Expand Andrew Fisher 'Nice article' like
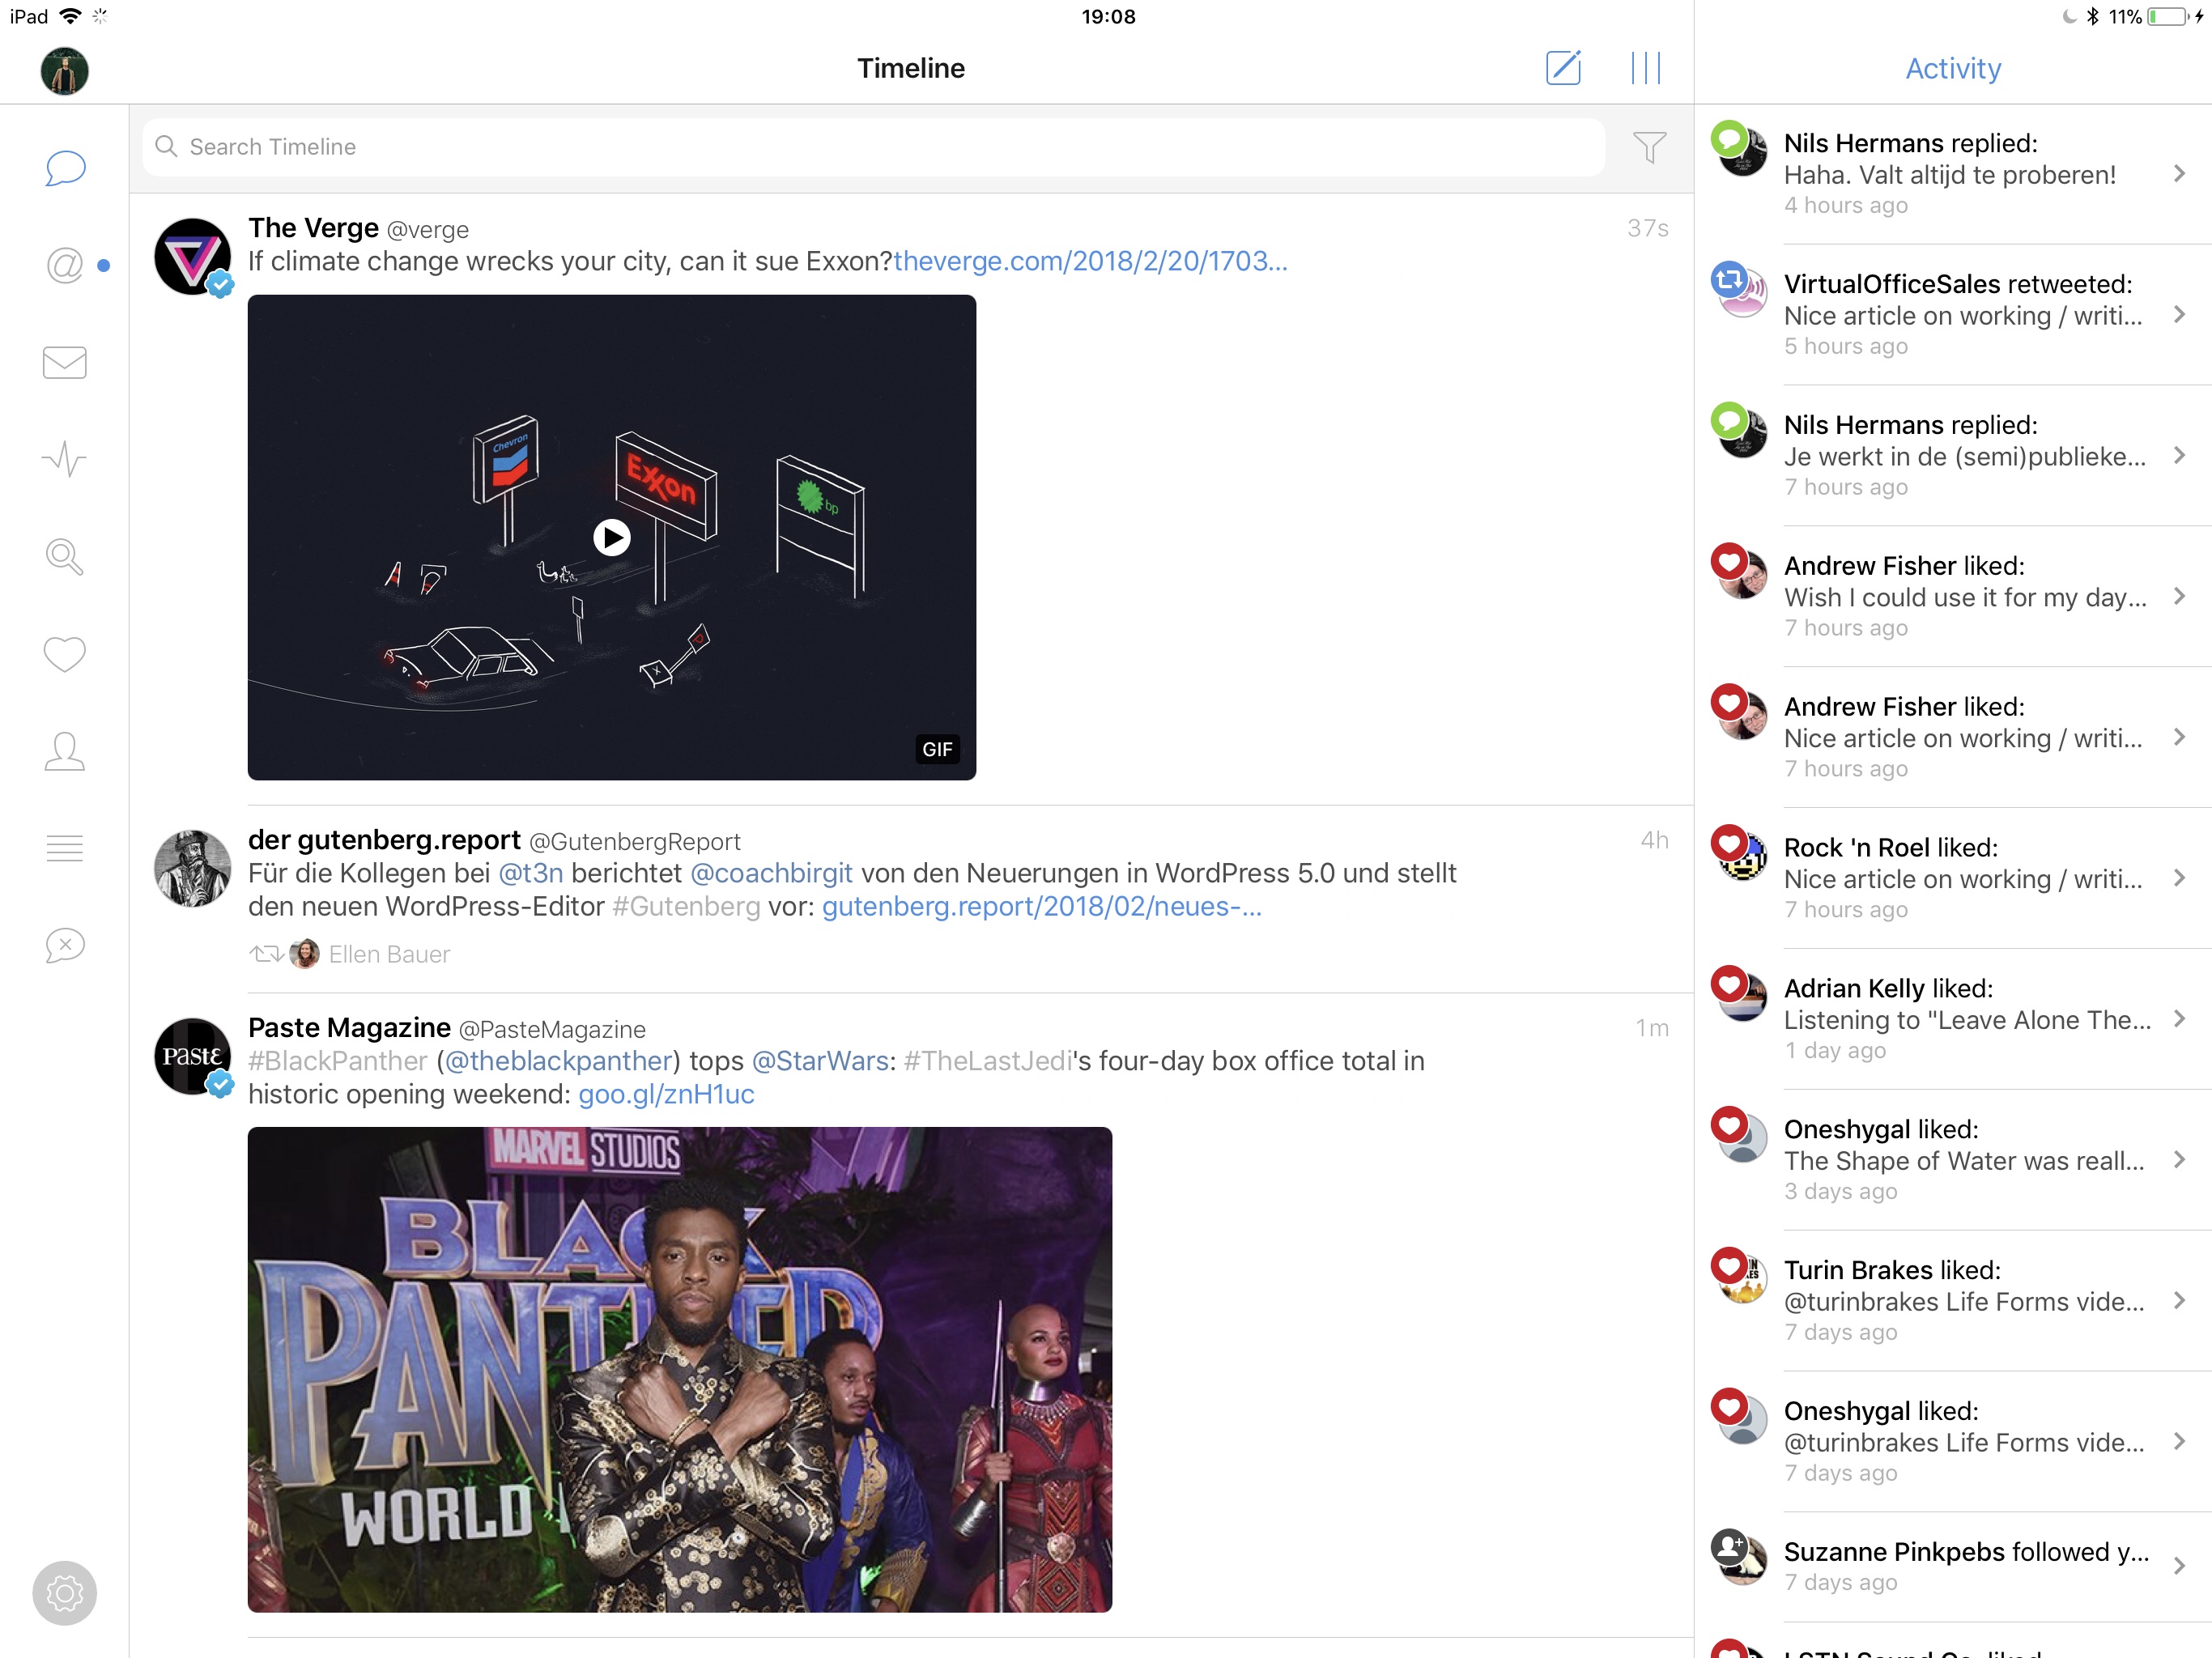Viewport: 2212px width, 1658px height. 2179,737
